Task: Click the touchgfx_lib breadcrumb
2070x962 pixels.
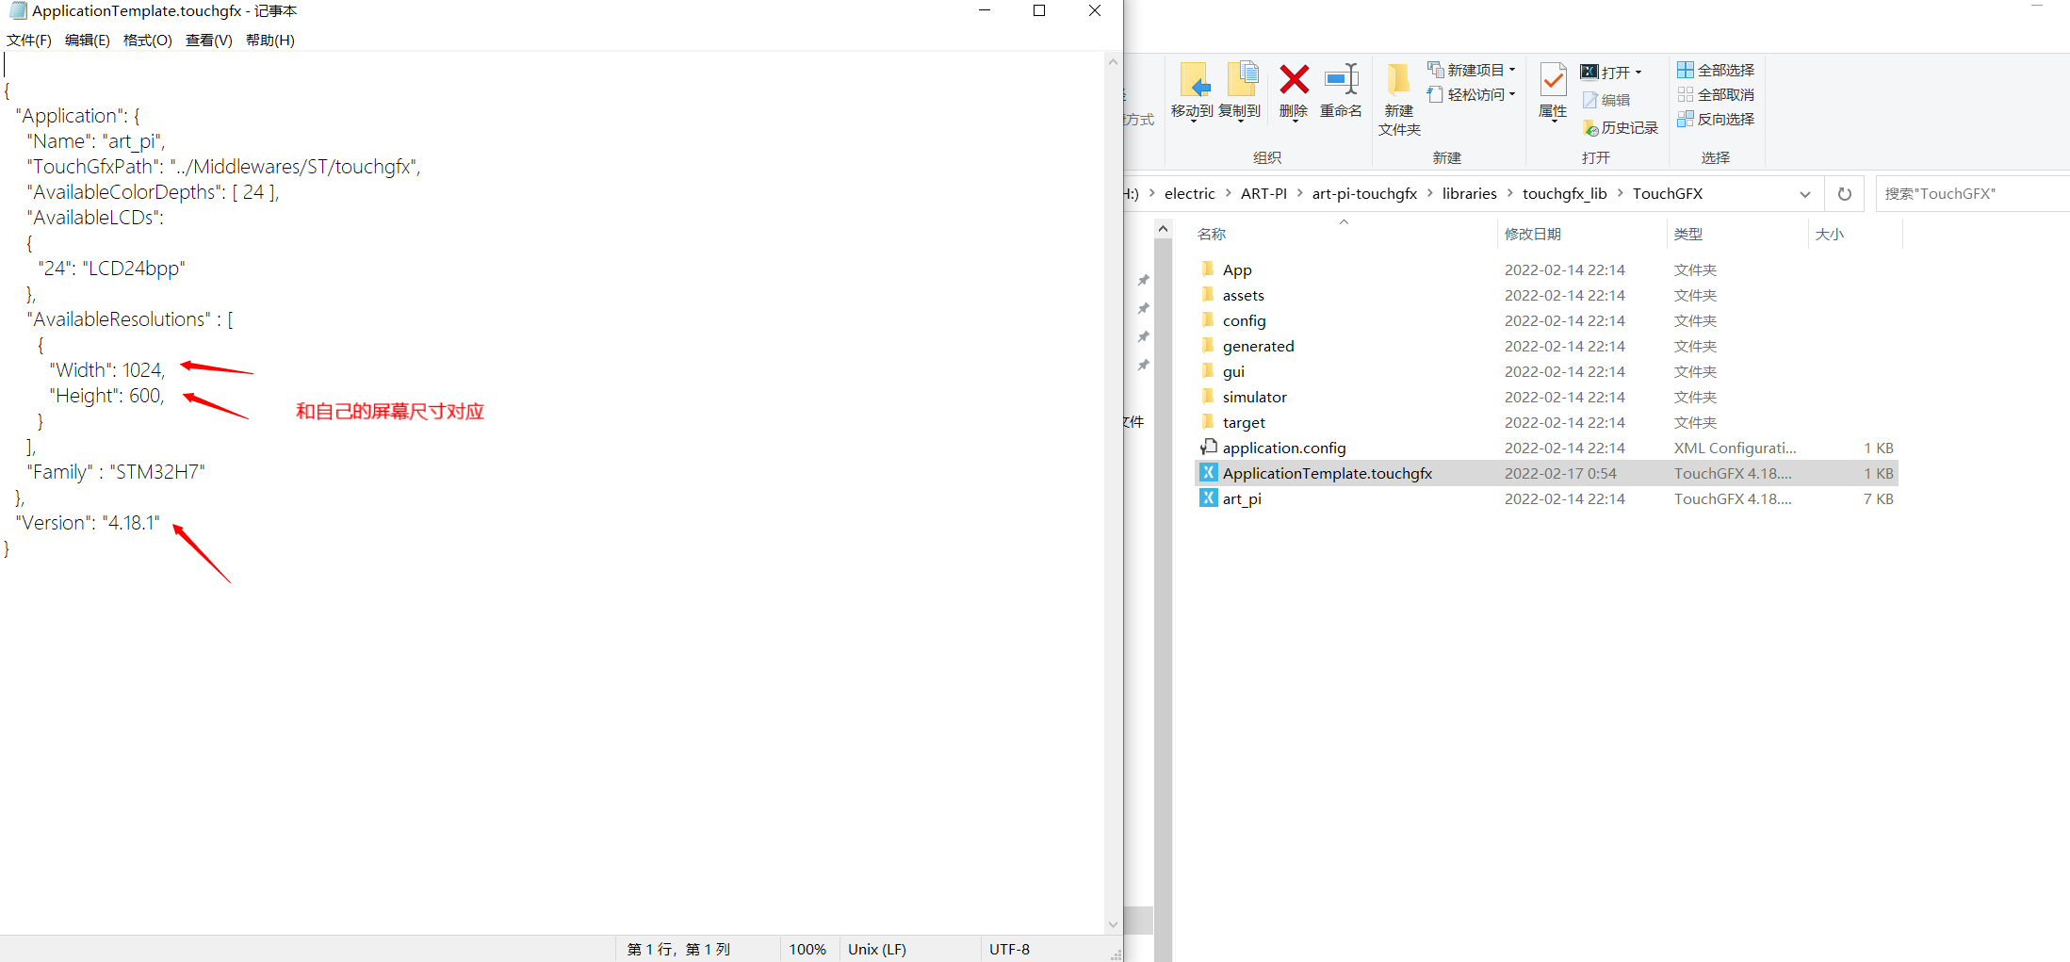Action: (x=1564, y=193)
